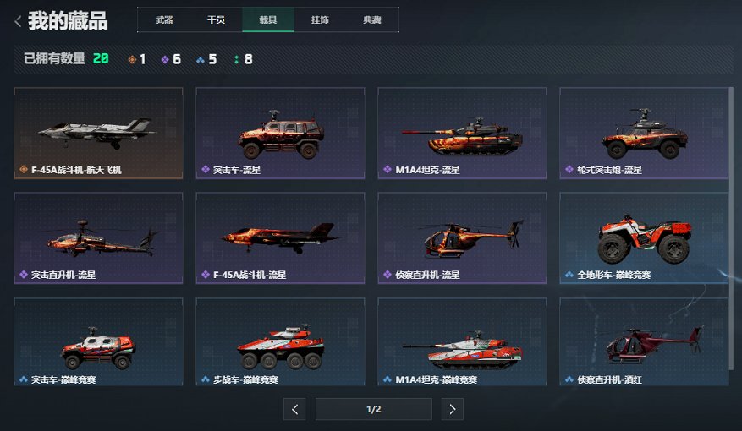
Task: Switch to the 干员 tab
Action: [217, 19]
